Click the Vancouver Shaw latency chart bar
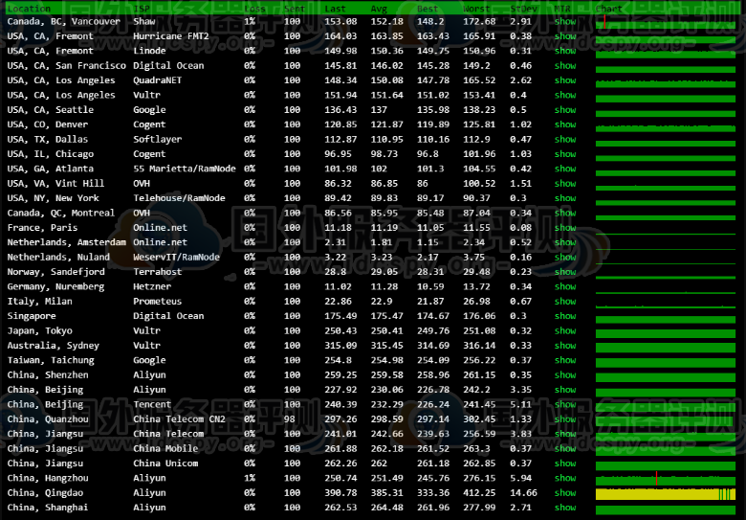 pos(665,24)
